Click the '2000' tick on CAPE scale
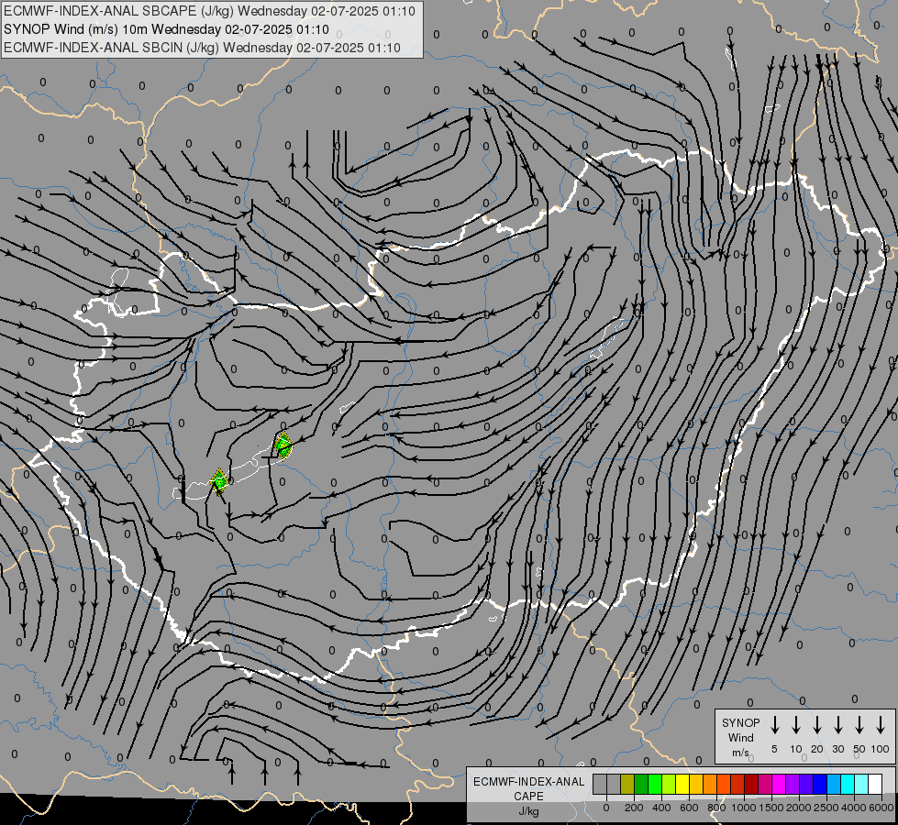This screenshot has height=825, width=898. [x=799, y=808]
